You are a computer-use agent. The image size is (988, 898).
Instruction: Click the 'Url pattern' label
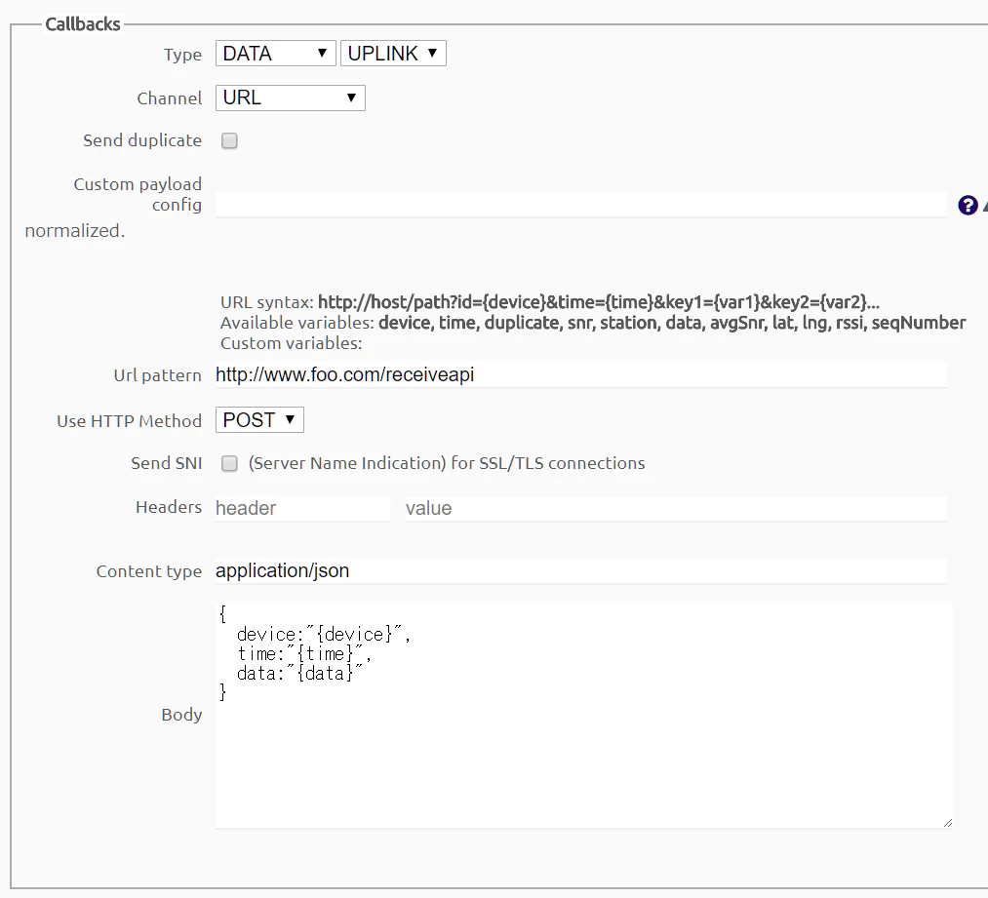pyautogui.click(x=158, y=375)
